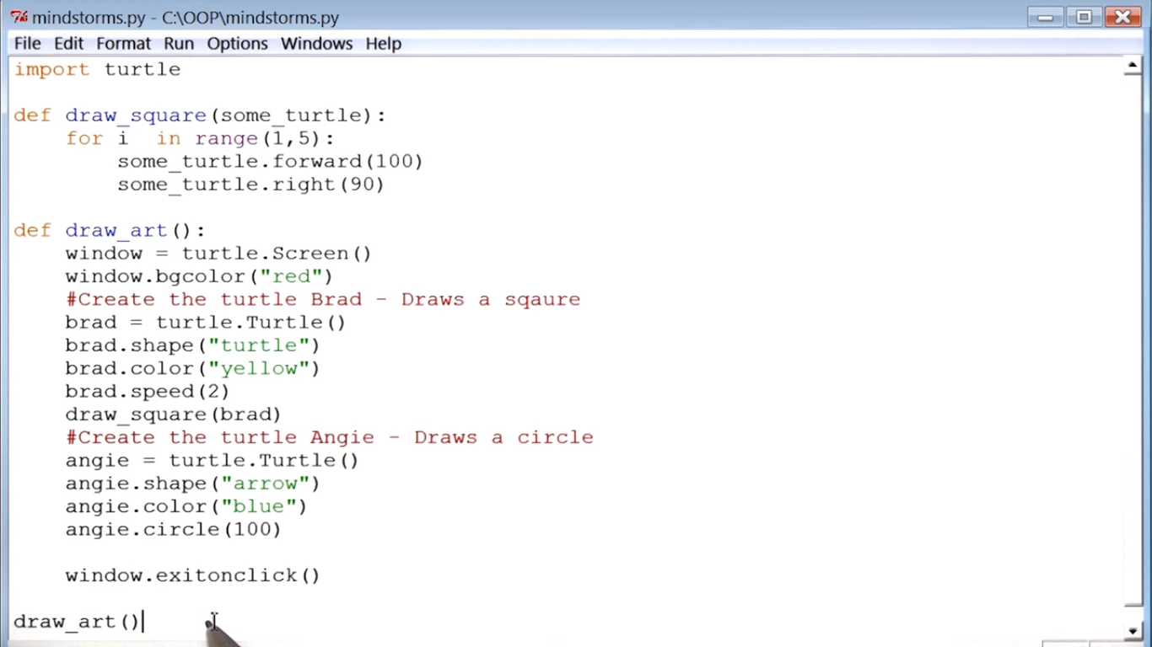The height and width of the screenshot is (647, 1152).
Task: Click the 'def draw_art():' line
Action: point(110,230)
